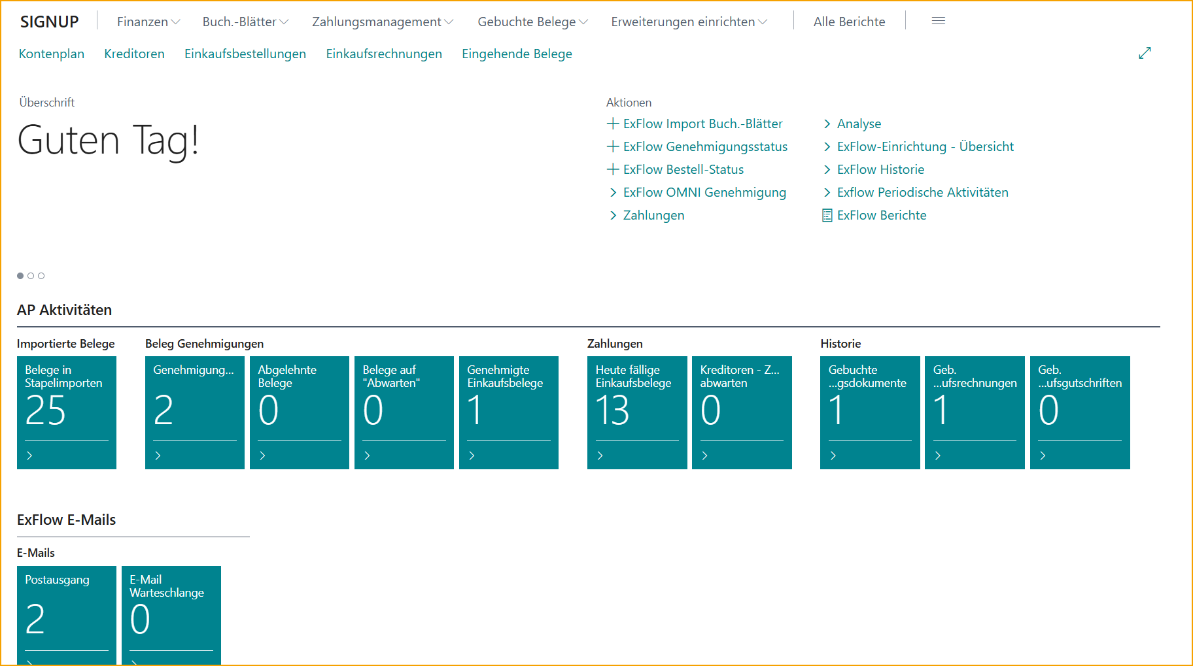Viewport: 1193px width, 666px height.
Task: Select the second carousel dot
Action: click(x=31, y=275)
